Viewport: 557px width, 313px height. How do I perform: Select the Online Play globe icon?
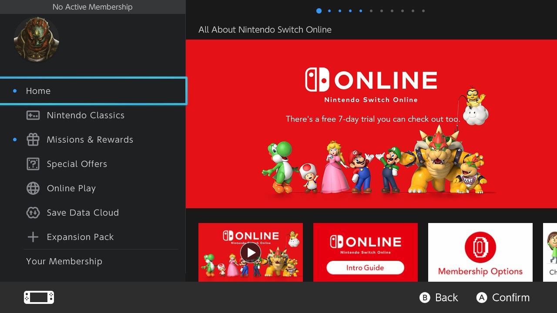[33, 188]
